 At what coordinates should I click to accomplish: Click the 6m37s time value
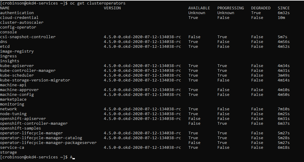(x=284, y=124)
